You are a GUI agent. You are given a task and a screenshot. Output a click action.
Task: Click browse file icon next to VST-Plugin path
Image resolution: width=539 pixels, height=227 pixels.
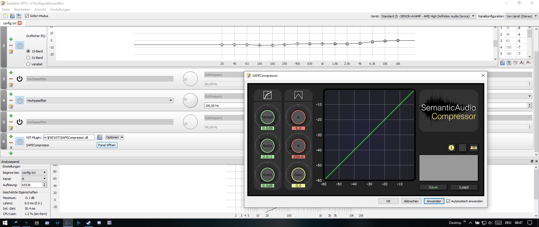pos(100,137)
